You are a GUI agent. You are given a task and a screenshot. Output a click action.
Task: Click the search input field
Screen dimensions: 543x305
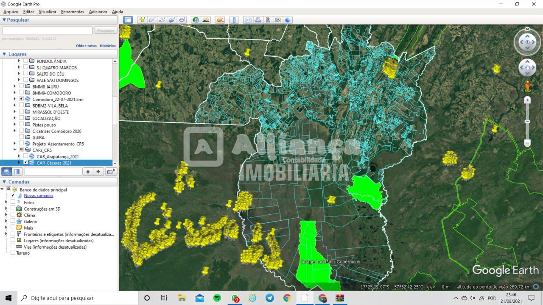tap(47, 30)
